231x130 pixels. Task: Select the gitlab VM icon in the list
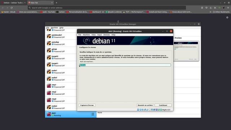49,50
